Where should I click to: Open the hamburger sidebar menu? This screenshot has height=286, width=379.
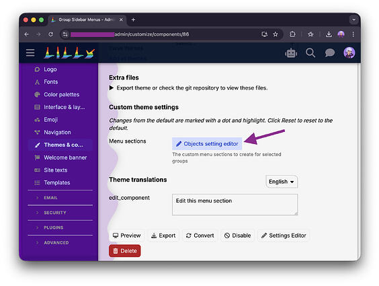pyautogui.click(x=30, y=52)
